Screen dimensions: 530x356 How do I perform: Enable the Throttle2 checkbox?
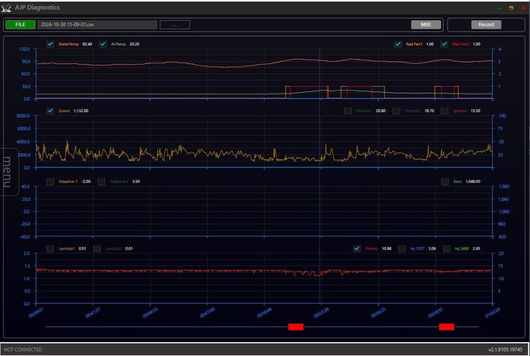397,111
